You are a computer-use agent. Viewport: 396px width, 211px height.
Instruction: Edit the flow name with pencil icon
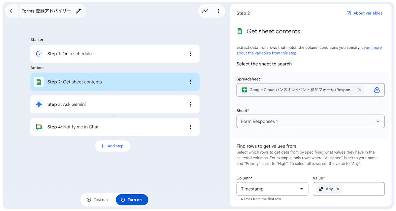pos(78,11)
